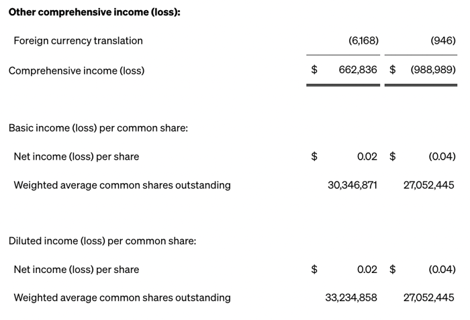The width and height of the screenshot is (470, 320).
Task: Click the 30,346,871 weighted shares value
Action: (352, 185)
